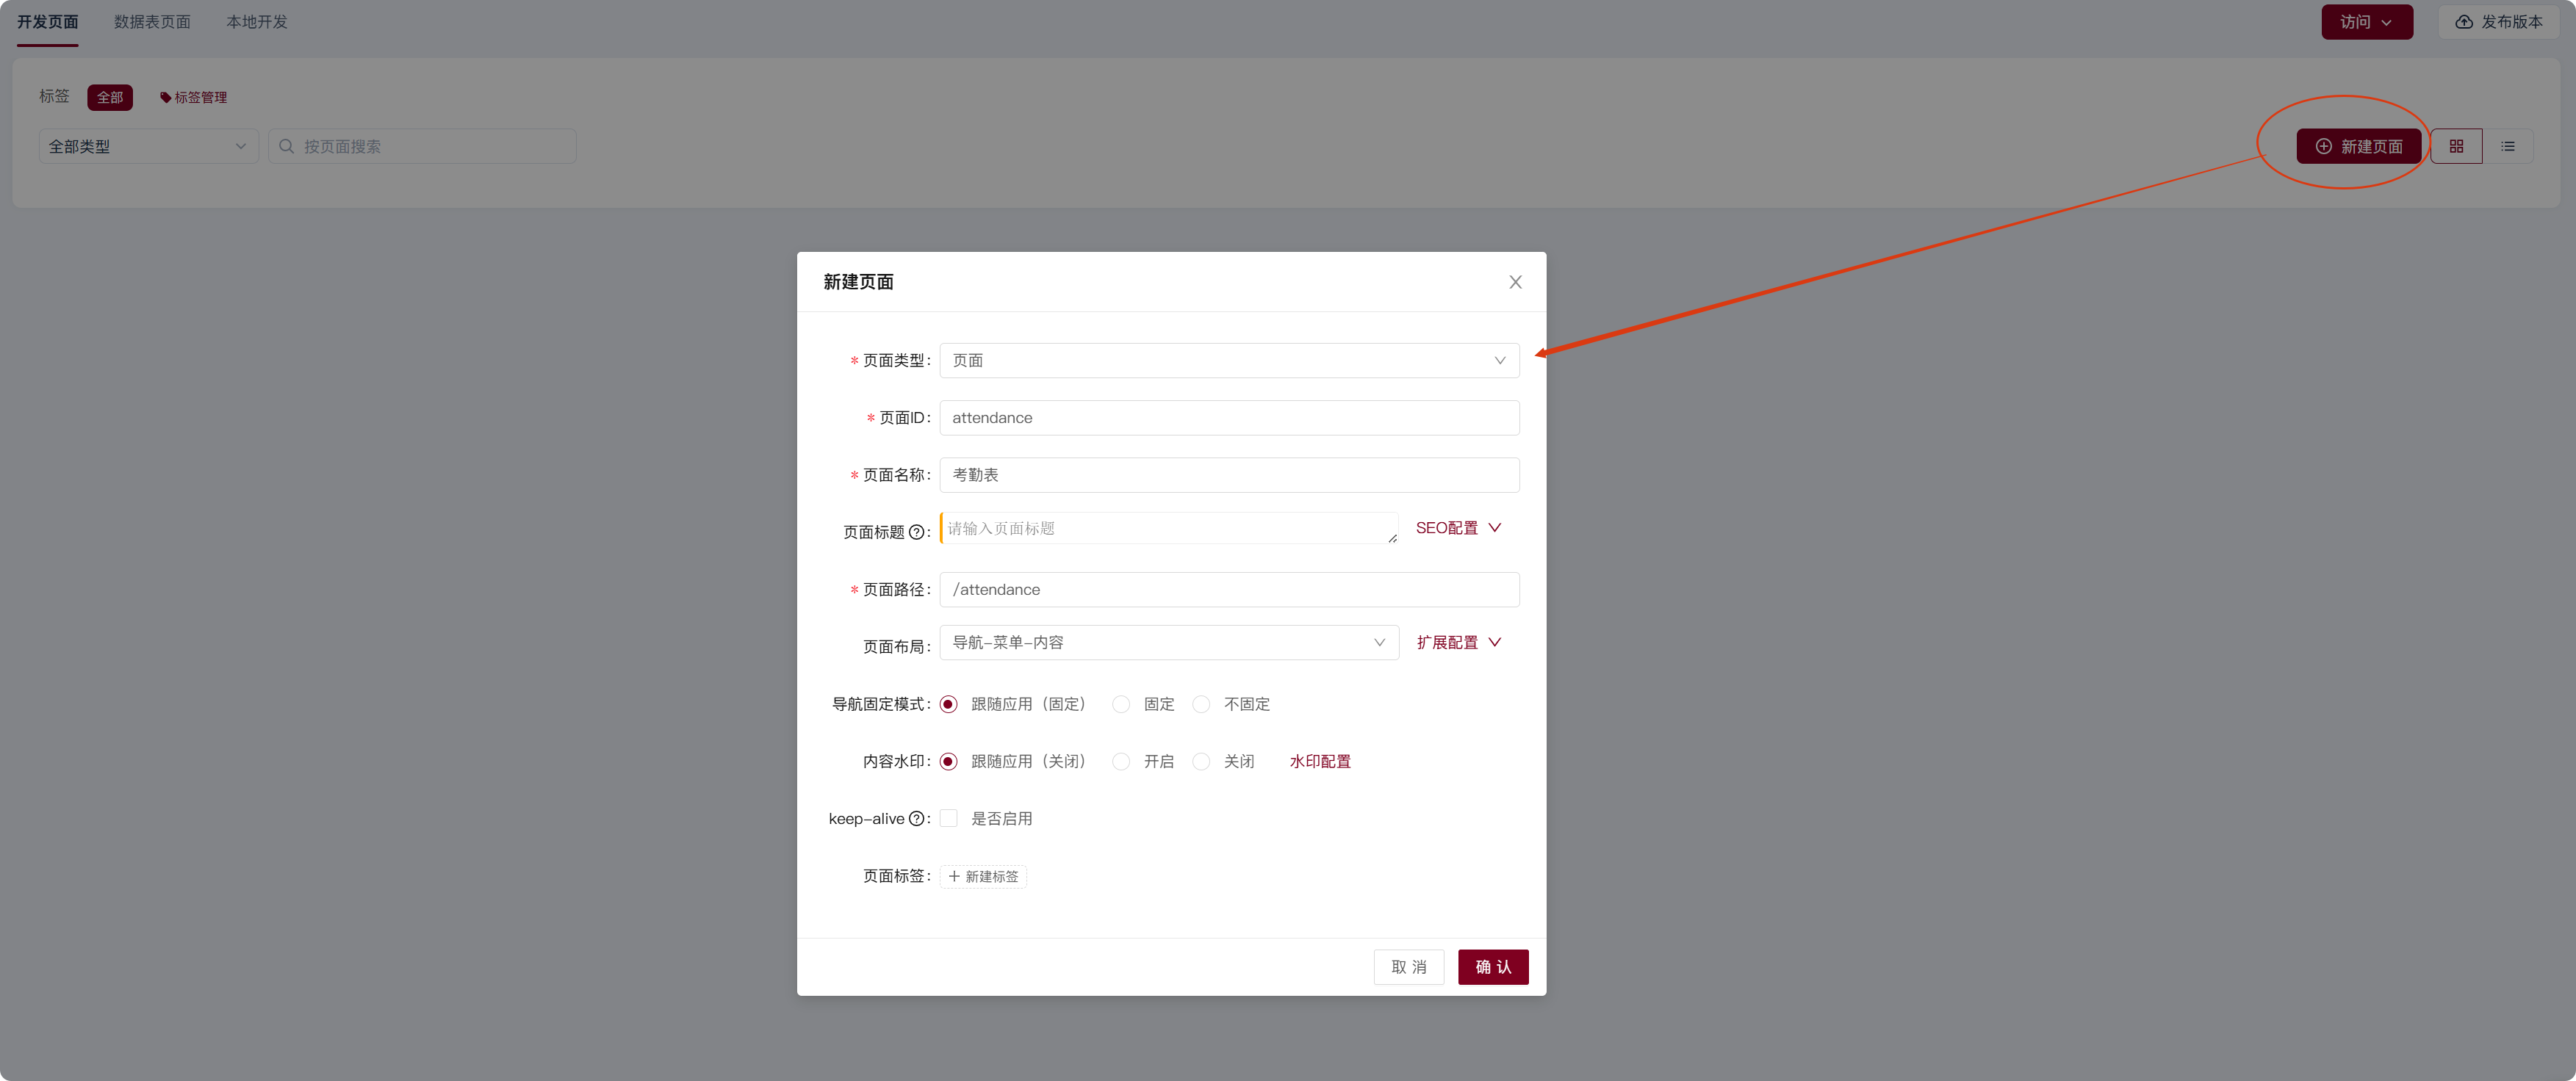Switch to the 数据表页面 tab
This screenshot has height=1081, width=2576.
[152, 21]
